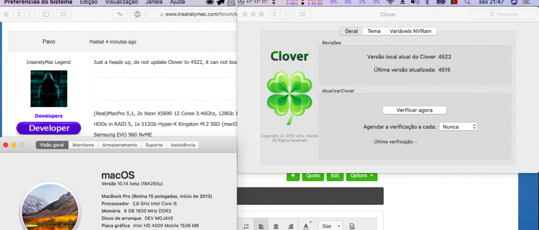Click 'Disco de arranque DEV MOJAVE' line
The image size is (539, 230).
pyautogui.click(x=137, y=218)
